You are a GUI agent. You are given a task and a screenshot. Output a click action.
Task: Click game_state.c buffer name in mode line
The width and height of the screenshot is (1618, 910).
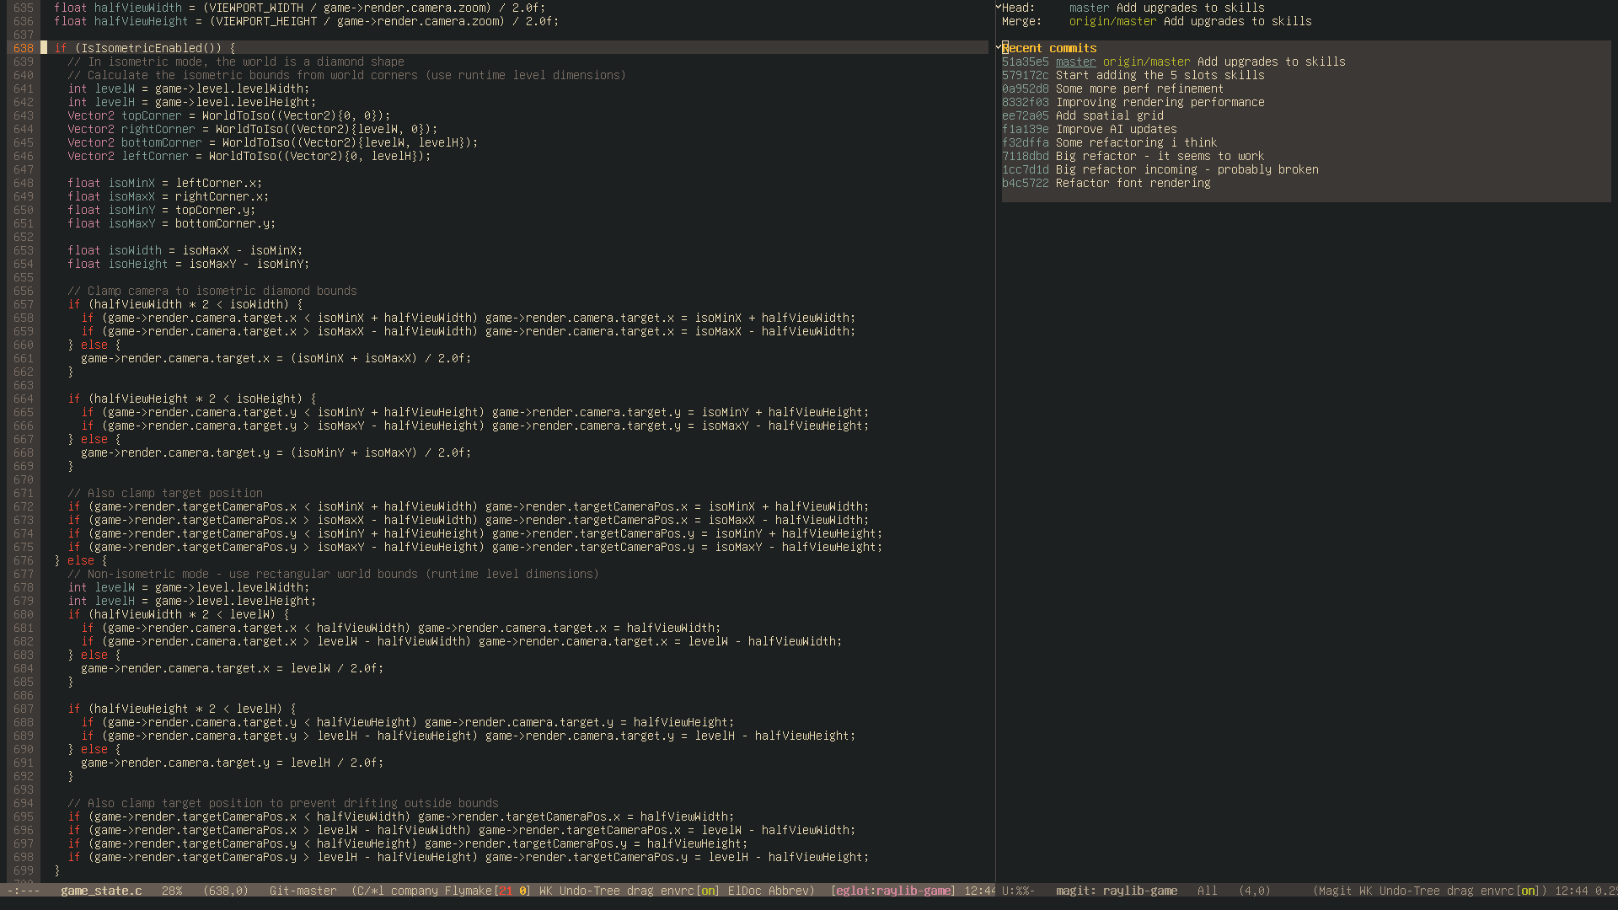click(x=101, y=891)
